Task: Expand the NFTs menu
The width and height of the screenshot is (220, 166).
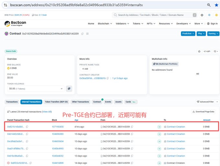Action: click(x=151, y=24)
